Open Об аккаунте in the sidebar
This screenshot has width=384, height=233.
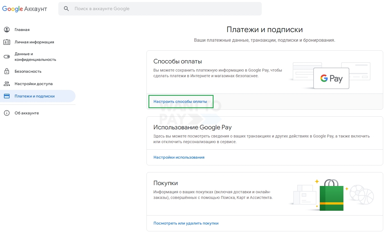(27, 113)
